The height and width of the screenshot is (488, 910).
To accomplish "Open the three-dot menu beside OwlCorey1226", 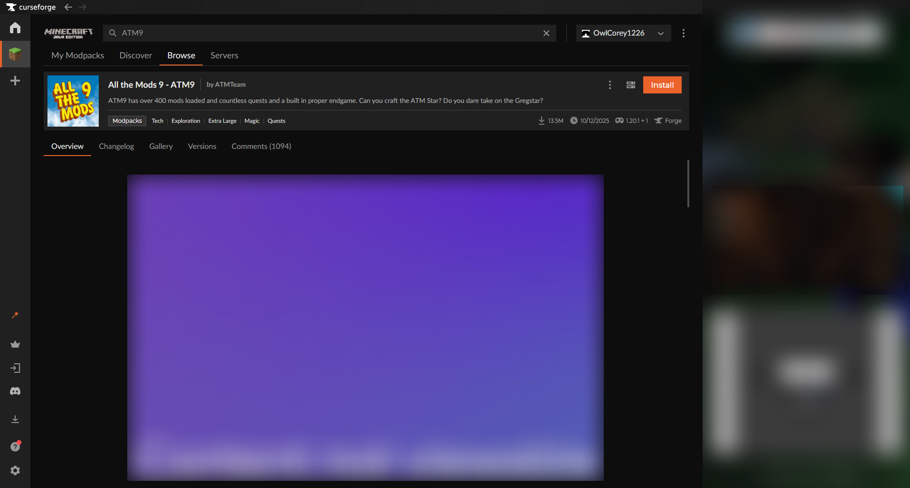I will click(684, 33).
